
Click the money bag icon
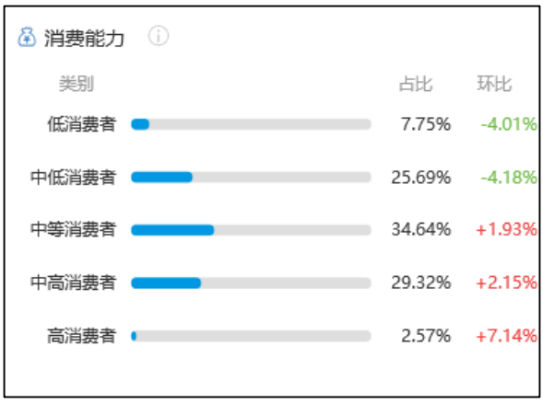click(27, 37)
